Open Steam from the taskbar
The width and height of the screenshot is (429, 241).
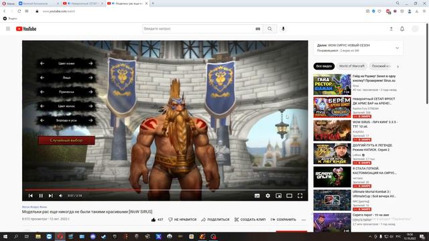tap(104, 236)
